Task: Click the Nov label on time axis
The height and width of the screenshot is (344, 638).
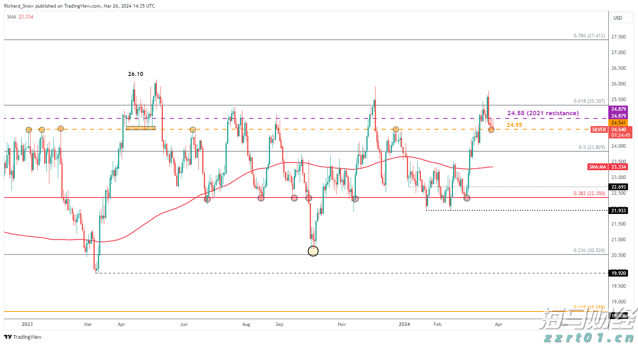Action: (342, 324)
